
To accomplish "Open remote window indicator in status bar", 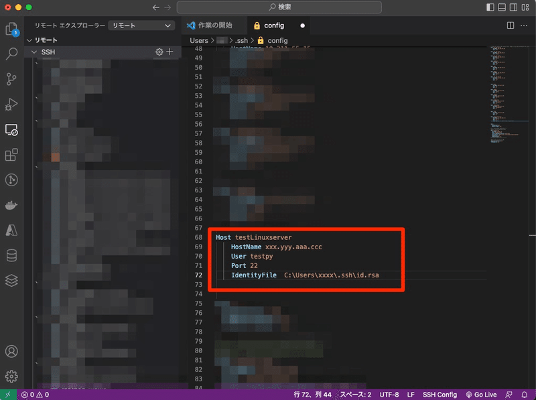I will coord(8,395).
